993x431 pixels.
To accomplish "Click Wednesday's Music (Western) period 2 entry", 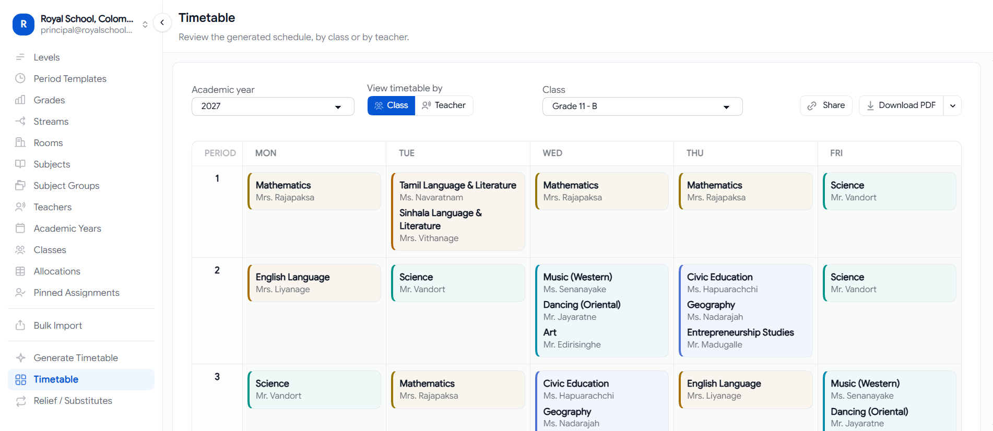I will [x=577, y=283].
